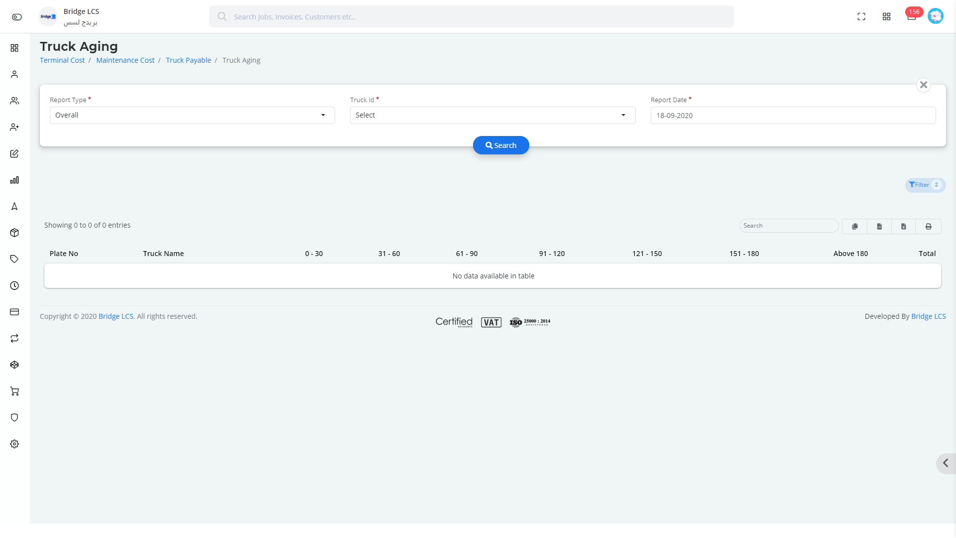Expand the Filter options panel
The image size is (956, 538).
click(923, 185)
